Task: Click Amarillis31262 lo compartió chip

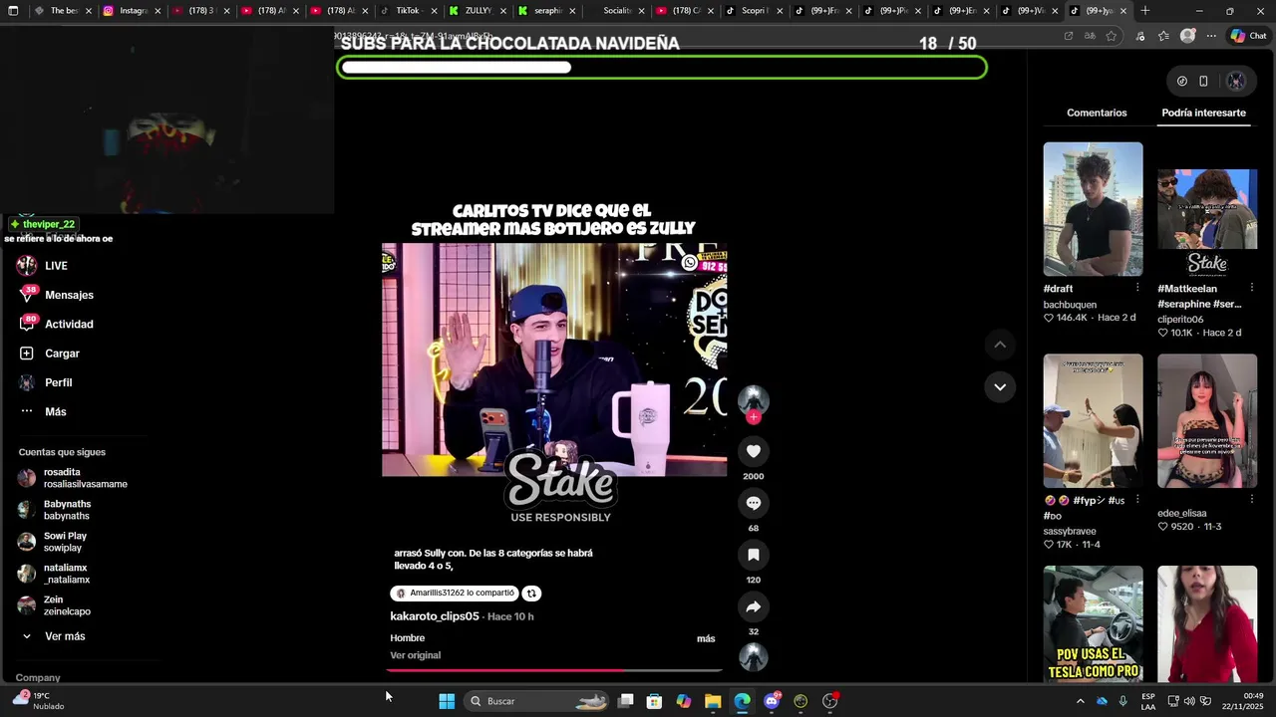Action: point(455,594)
